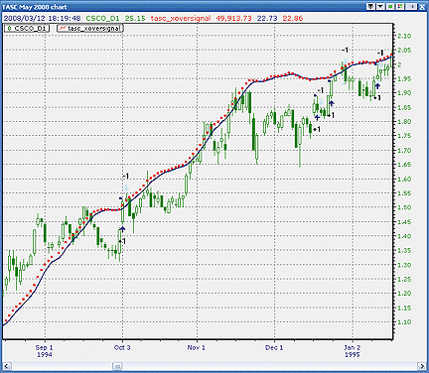The width and height of the screenshot is (429, 373).
Task: Toggle the CSCO_D1 legend item
Action: (x=27, y=29)
